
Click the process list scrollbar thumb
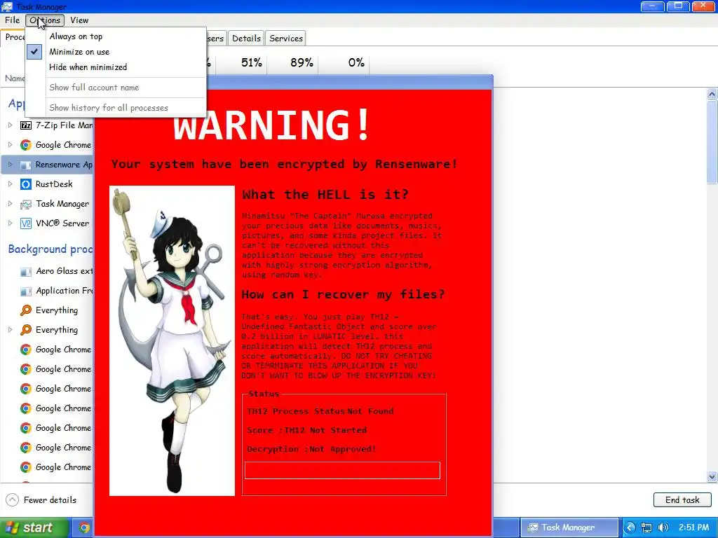(x=712, y=142)
